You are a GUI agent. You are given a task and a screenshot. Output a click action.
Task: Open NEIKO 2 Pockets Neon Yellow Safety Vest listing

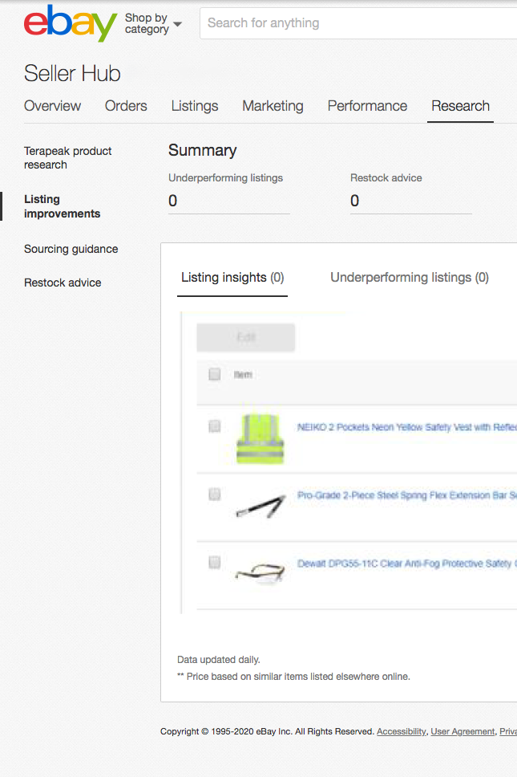point(406,427)
